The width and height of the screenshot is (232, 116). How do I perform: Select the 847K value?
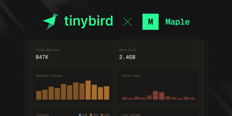tap(42, 57)
